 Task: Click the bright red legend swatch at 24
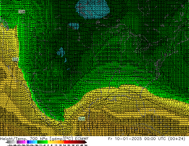65,142
